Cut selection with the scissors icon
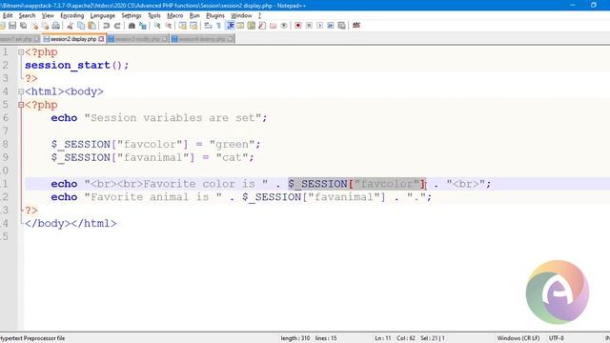Image resolution: width=610 pixels, height=343 pixels. 70,26
